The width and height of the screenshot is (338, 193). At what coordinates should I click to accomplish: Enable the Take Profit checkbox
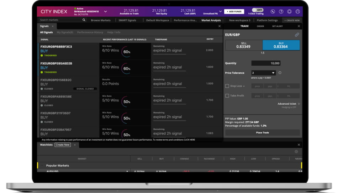coord(227,96)
